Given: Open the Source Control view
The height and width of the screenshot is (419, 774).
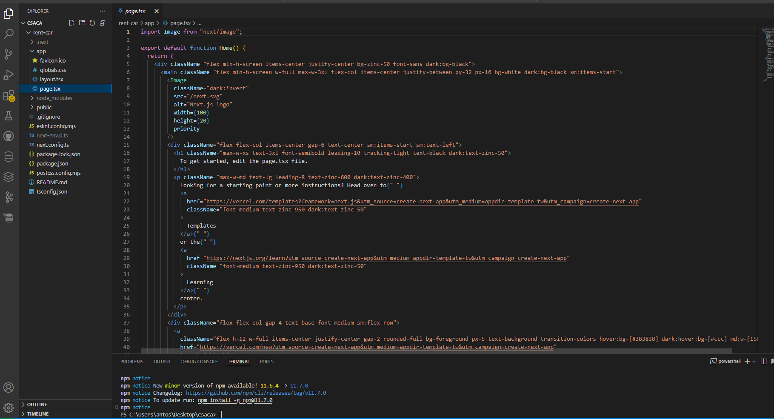Looking at the screenshot, I should 9,54.
